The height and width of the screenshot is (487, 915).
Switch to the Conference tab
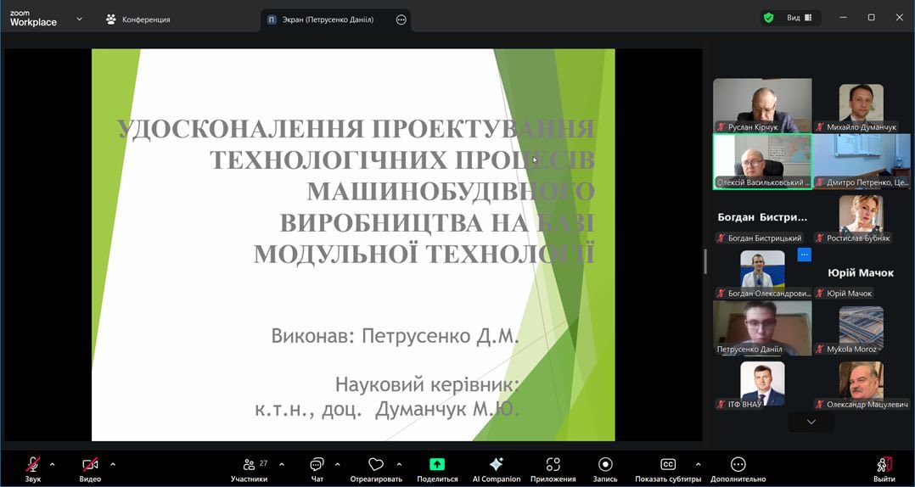tap(138, 20)
